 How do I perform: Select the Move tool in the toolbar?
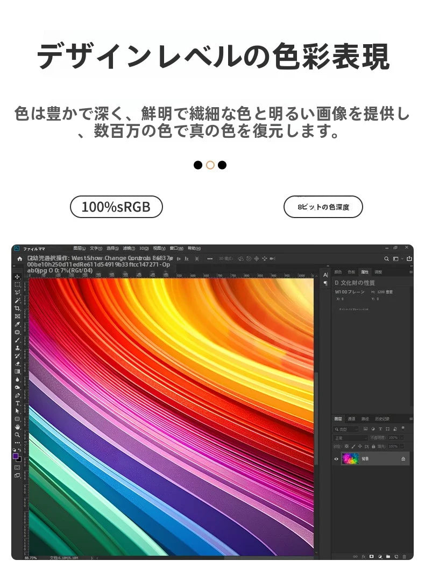[x=17, y=276]
